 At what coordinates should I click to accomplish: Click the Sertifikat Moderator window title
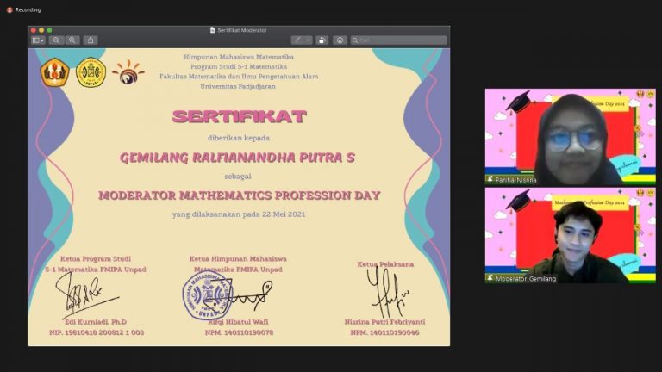pos(242,30)
